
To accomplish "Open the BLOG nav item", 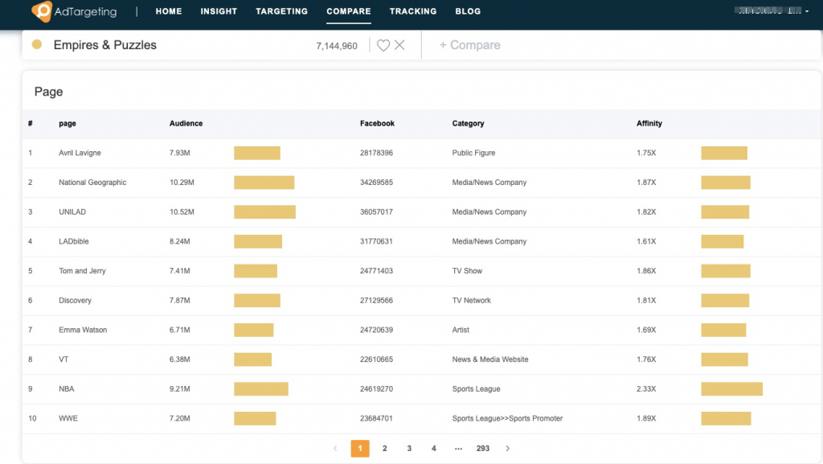I will tap(468, 11).
